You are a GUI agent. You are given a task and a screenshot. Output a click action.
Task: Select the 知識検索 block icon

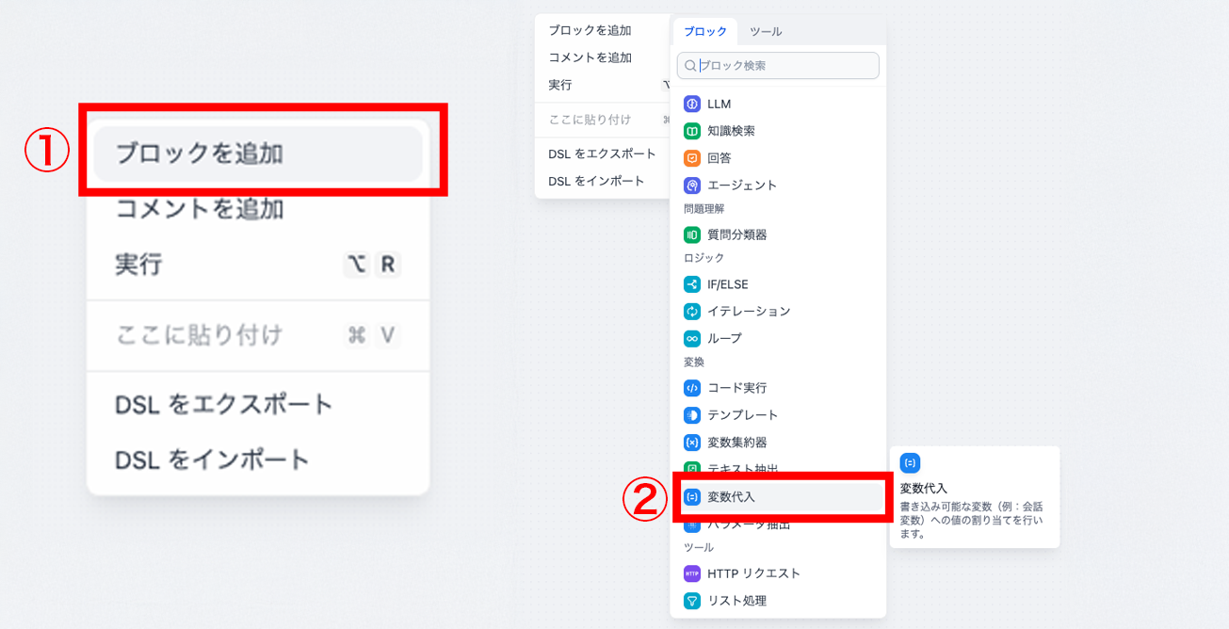point(692,131)
